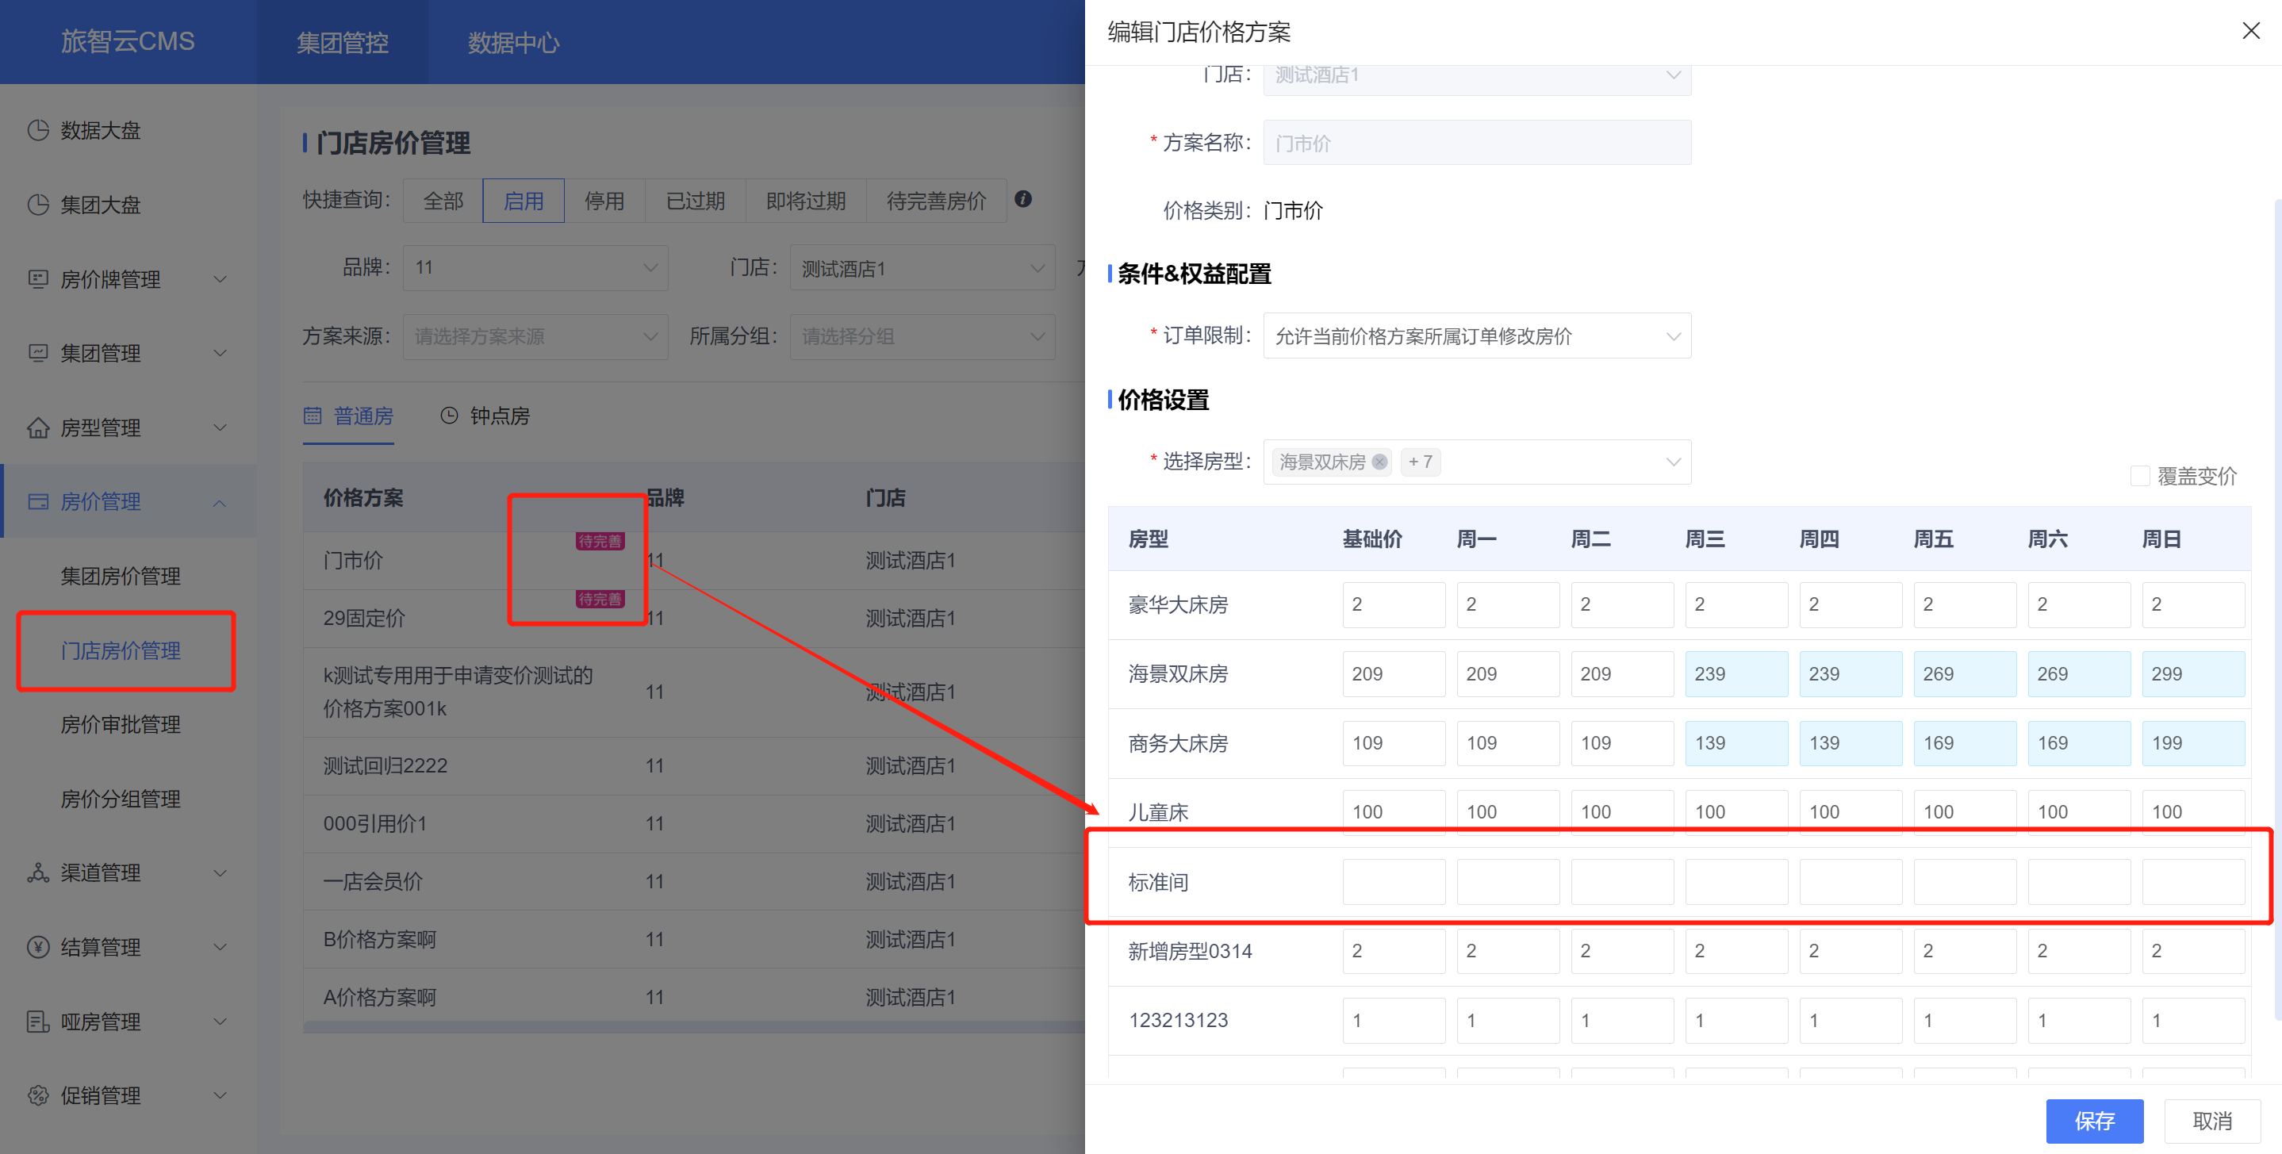Click the 哑房管理 sidebar icon

38,1022
